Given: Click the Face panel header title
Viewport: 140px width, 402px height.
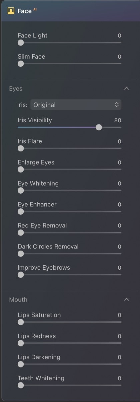Looking at the screenshot, I should (x=25, y=11).
